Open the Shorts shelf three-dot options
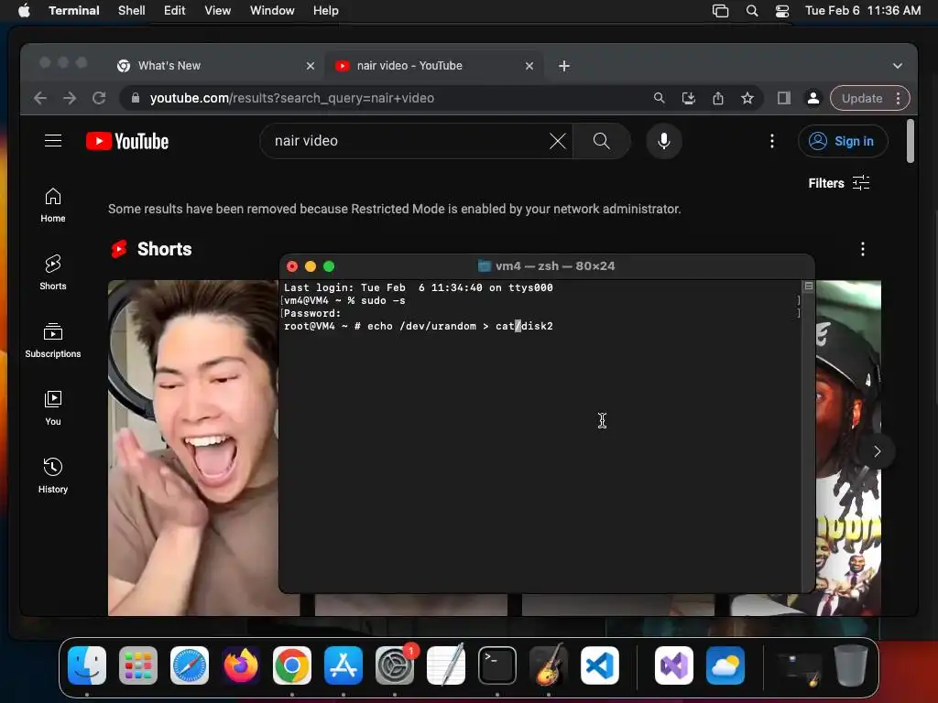Viewport: 938px width, 703px height. point(862,249)
